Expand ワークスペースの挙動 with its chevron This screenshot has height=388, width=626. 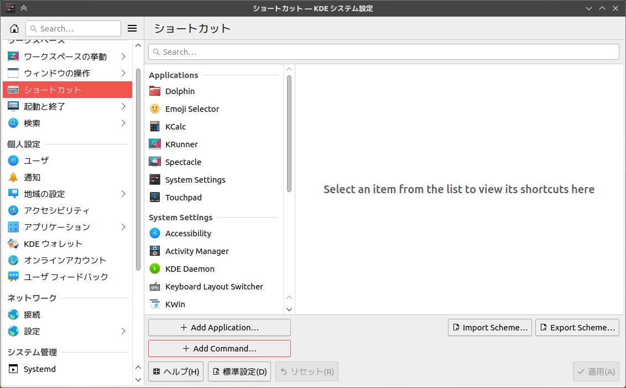[x=123, y=56]
